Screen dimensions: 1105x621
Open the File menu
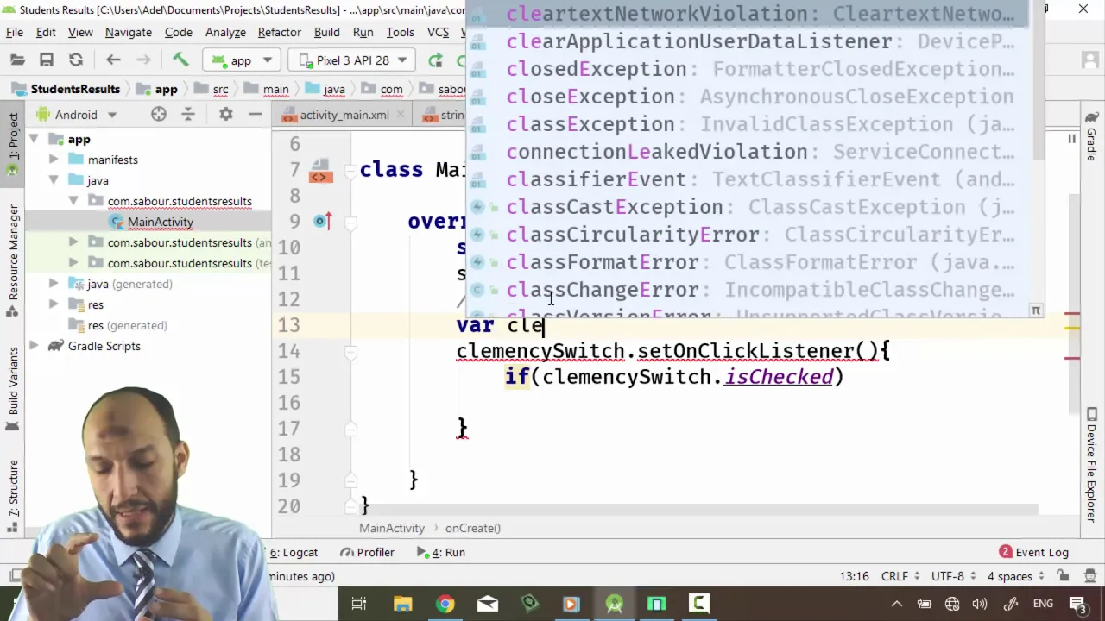point(15,32)
